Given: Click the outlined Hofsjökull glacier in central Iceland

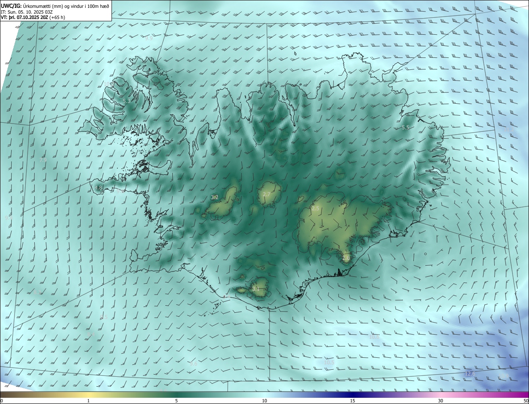Looking at the screenshot, I should (270, 194).
